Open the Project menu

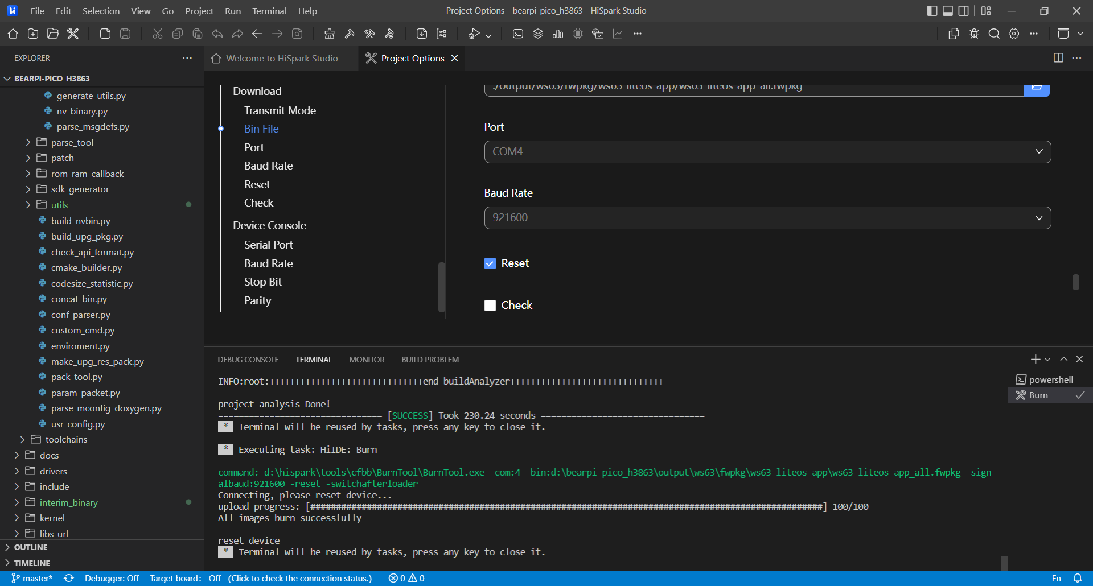[x=199, y=11]
